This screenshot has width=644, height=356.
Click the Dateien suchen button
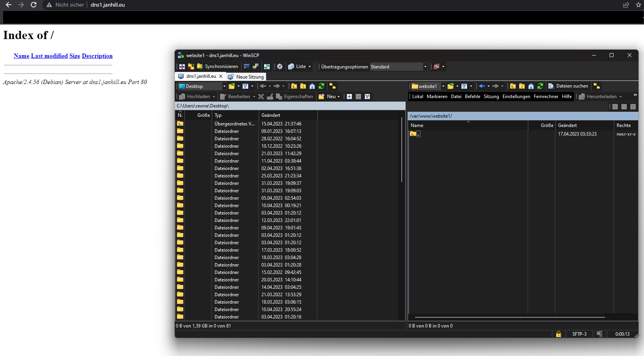click(x=568, y=86)
